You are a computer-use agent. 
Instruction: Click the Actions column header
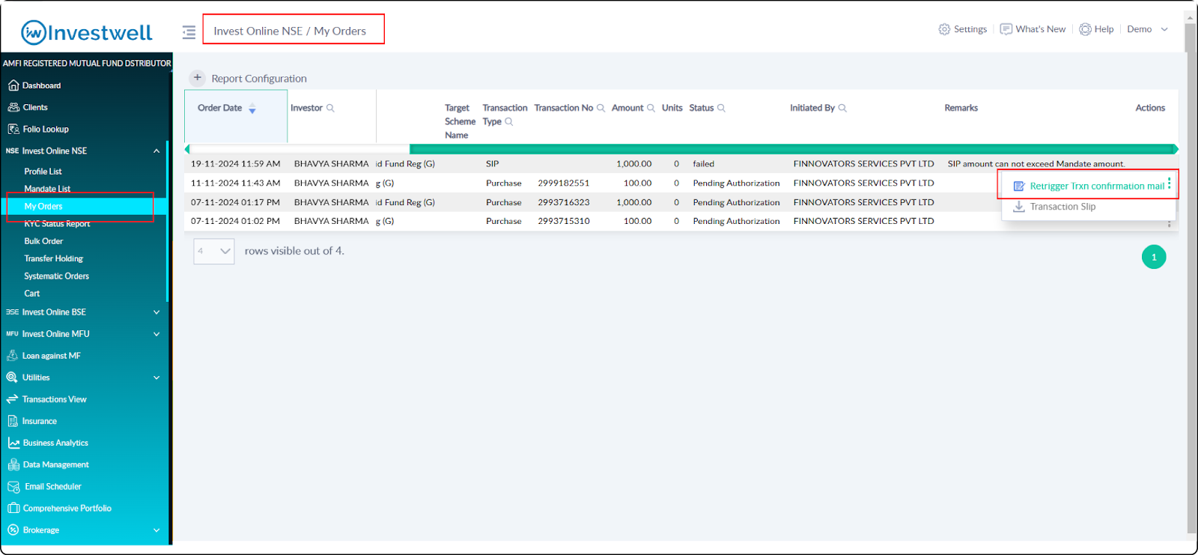coord(1150,108)
